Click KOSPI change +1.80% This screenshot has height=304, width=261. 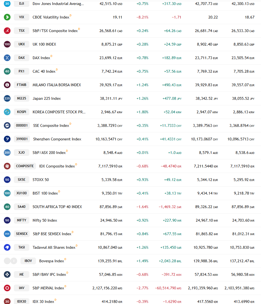coord(142,112)
